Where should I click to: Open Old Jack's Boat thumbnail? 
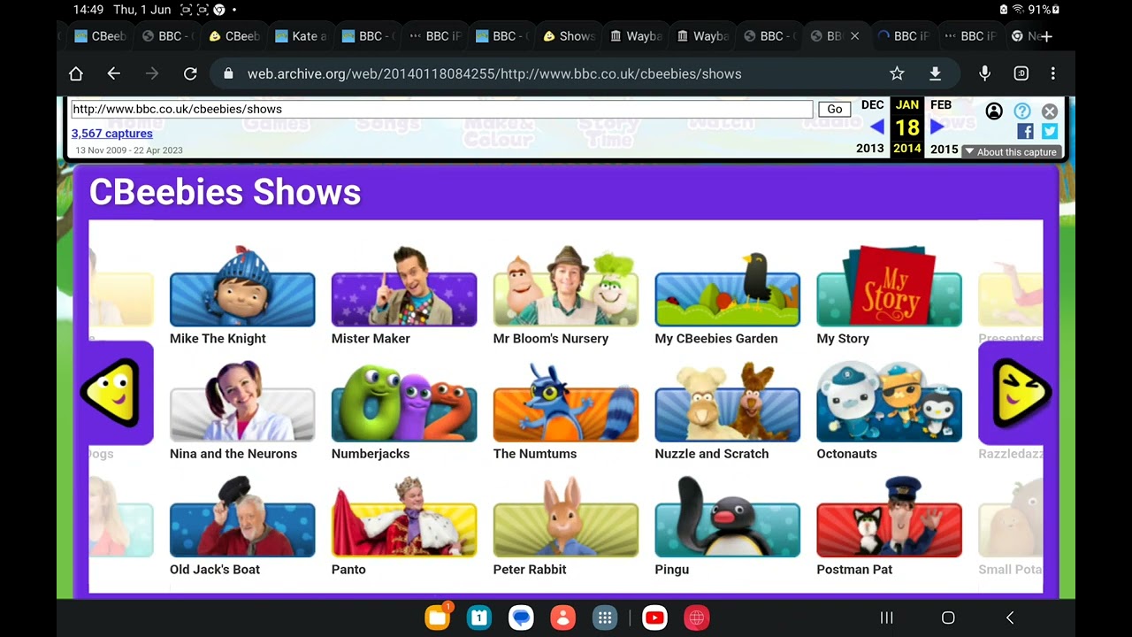coord(242,518)
